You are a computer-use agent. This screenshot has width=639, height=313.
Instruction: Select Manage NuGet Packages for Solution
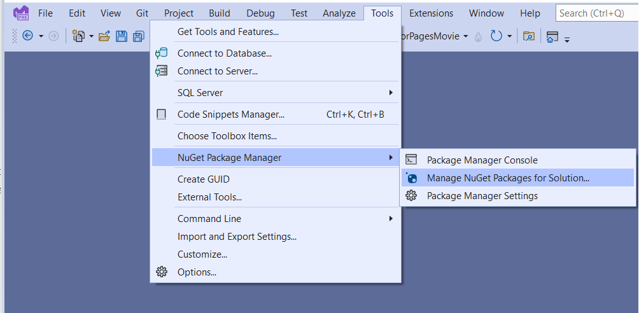[x=507, y=178]
